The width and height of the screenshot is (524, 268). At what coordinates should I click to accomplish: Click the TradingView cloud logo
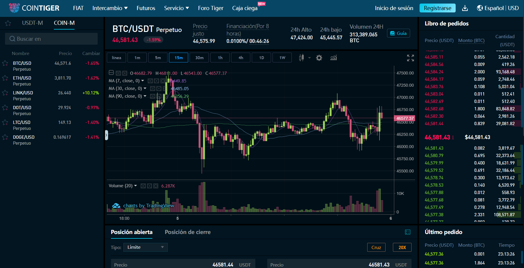116,206
